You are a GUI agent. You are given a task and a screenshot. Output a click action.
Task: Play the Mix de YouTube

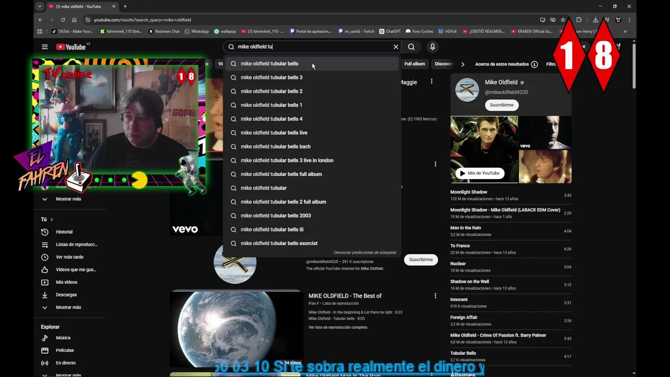[x=479, y=173]
